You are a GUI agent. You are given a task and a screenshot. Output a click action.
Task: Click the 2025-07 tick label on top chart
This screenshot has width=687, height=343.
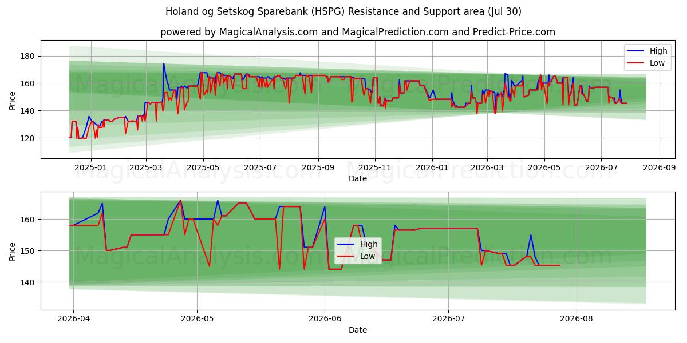(260, 167)
